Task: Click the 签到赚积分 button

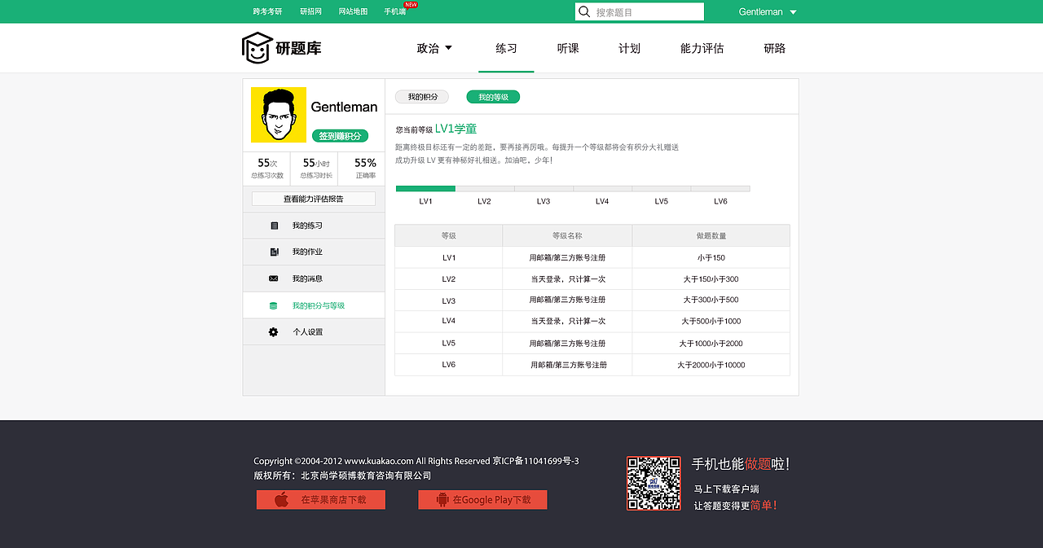Action: pos(341,136)
